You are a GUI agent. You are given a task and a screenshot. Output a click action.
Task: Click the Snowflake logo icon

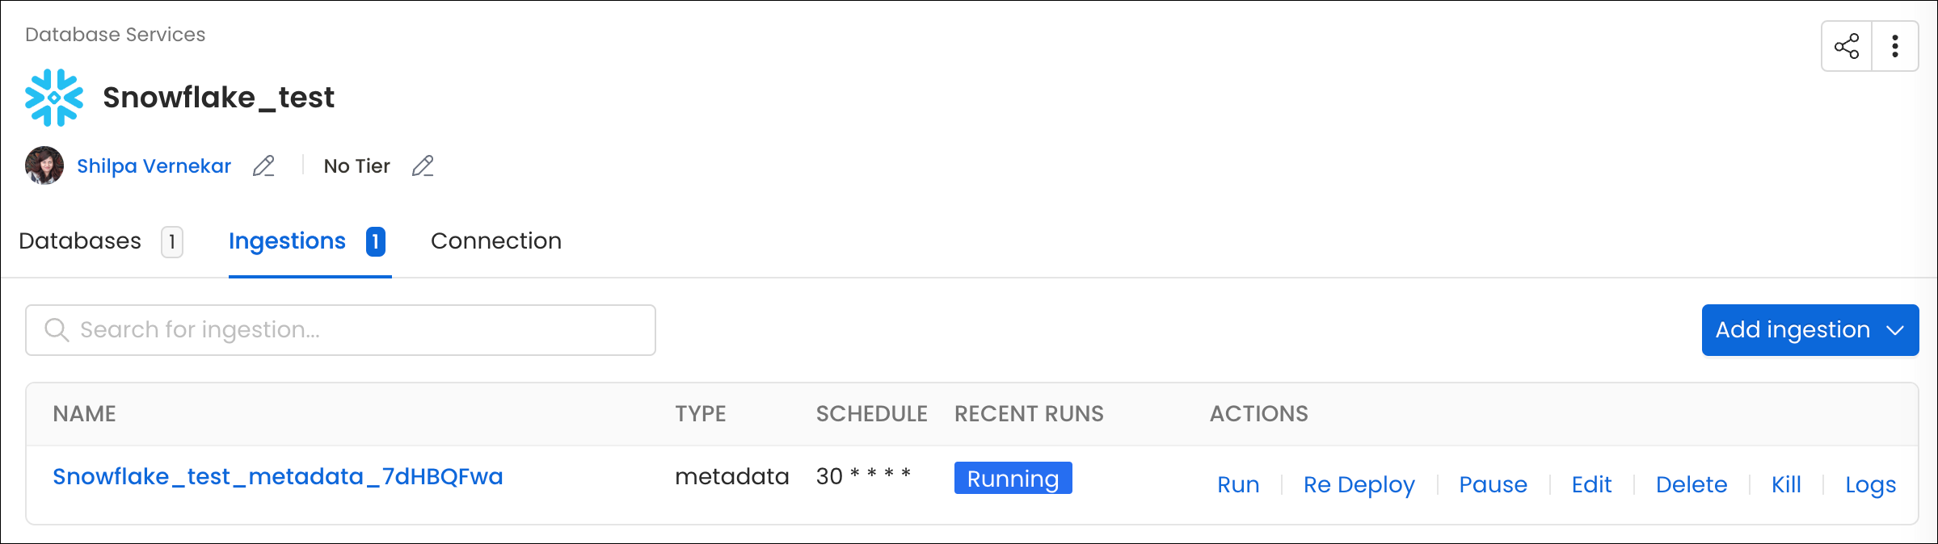click(54, 98)
